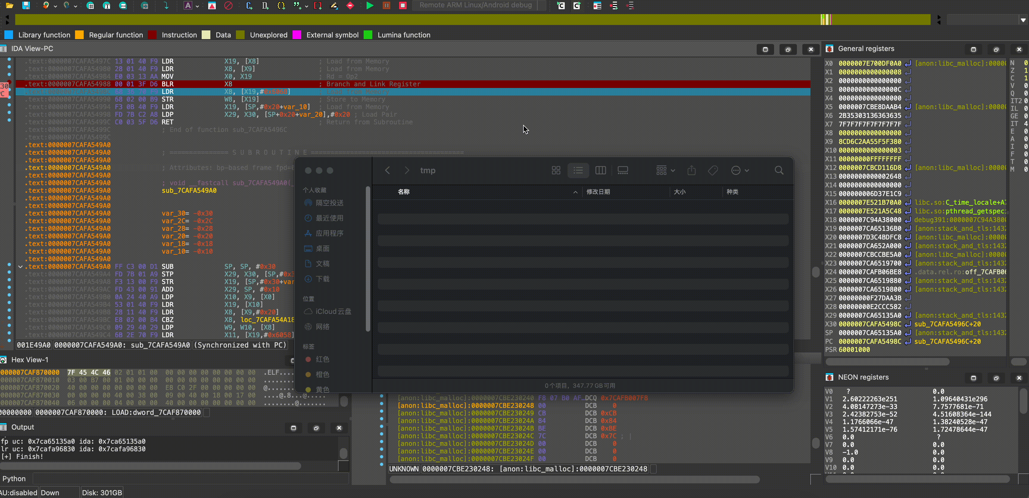Sort by 修改日期 column header
This screenshot has height=498, width=1029.
point(598,192)
